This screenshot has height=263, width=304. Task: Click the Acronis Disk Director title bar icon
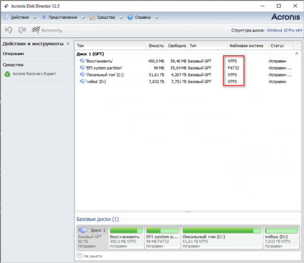click(x=7, y=6)
